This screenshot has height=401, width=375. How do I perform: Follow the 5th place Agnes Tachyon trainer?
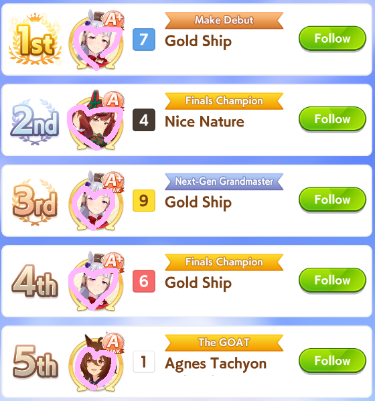[332, 361]
